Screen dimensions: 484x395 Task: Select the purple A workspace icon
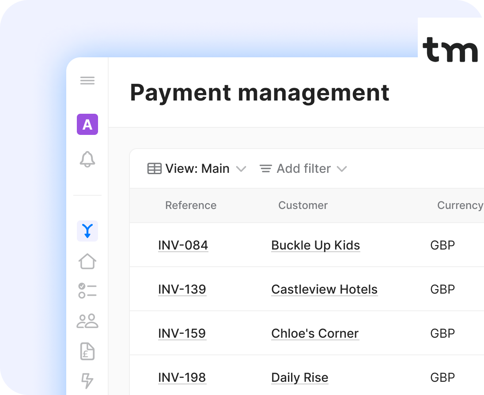pos(87,125)
